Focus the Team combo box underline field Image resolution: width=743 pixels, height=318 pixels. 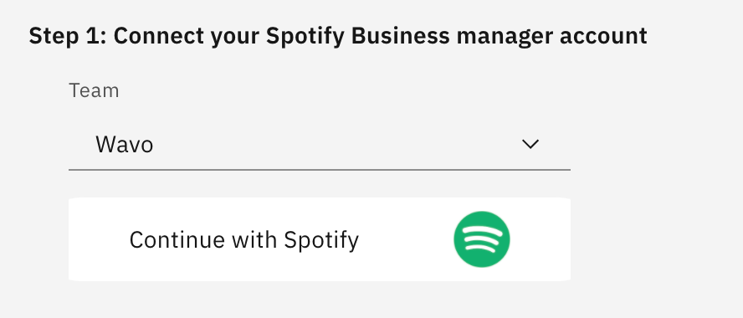[x=320, y=144]
